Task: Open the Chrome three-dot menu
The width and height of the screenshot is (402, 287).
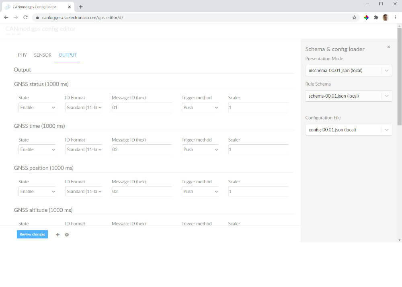Action: (396, 18)
